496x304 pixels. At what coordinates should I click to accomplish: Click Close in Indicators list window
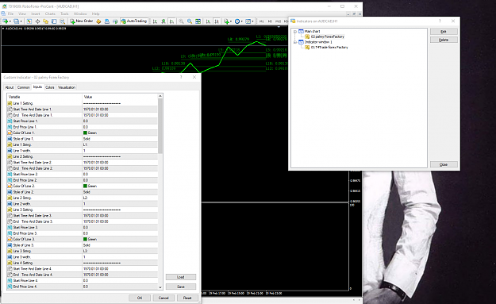pos(444,164)
